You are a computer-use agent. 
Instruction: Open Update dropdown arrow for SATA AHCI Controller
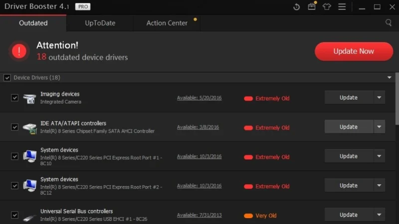[379, 127]
